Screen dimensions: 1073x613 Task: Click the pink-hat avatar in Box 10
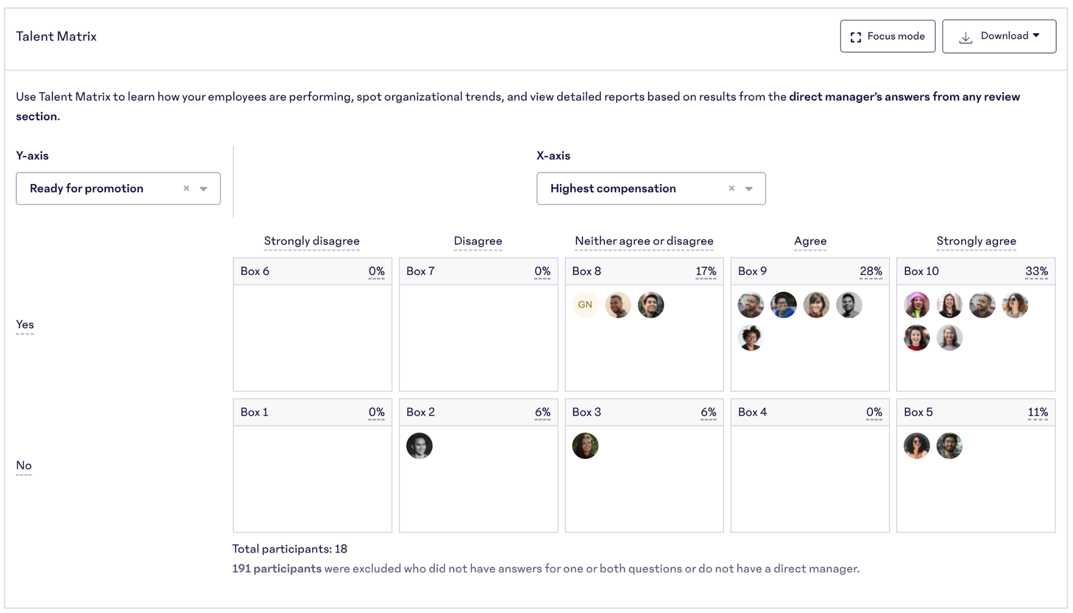(x=916, y=305)
